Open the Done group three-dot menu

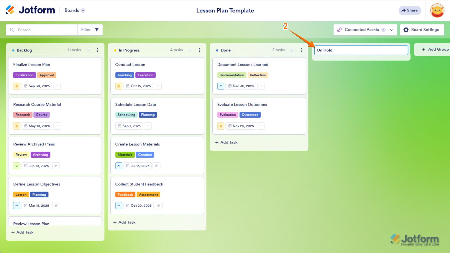click(301, 50)
